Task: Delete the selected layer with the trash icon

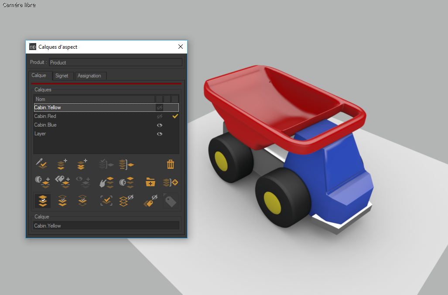Action: (x=171, y=164)
